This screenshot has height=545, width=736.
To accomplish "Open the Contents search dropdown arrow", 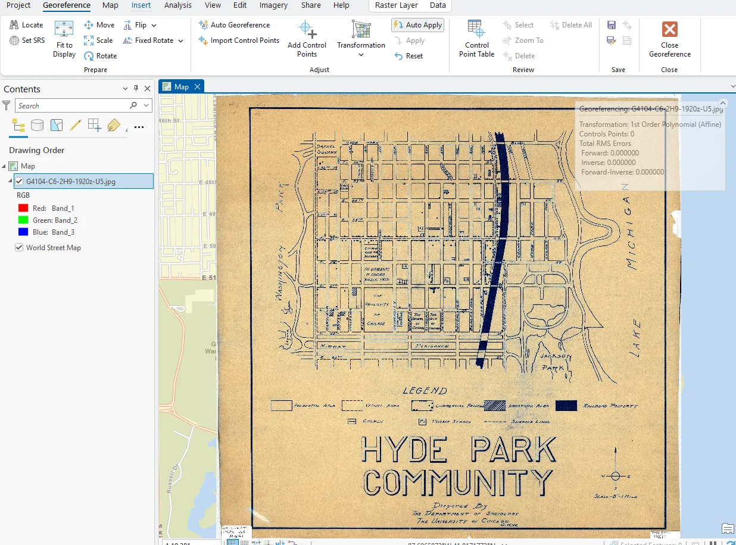I will pyautogui.click(x=146, y=105).
